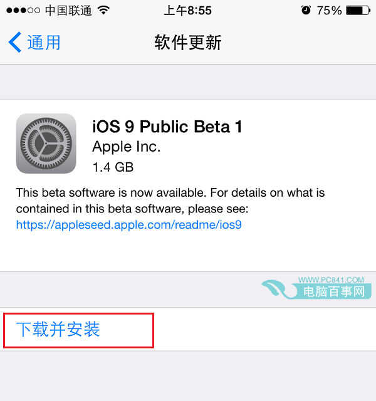The image size is (376, 401).
Task: Tap the Apple Inc. developer label
Action: tap(127, 147)
